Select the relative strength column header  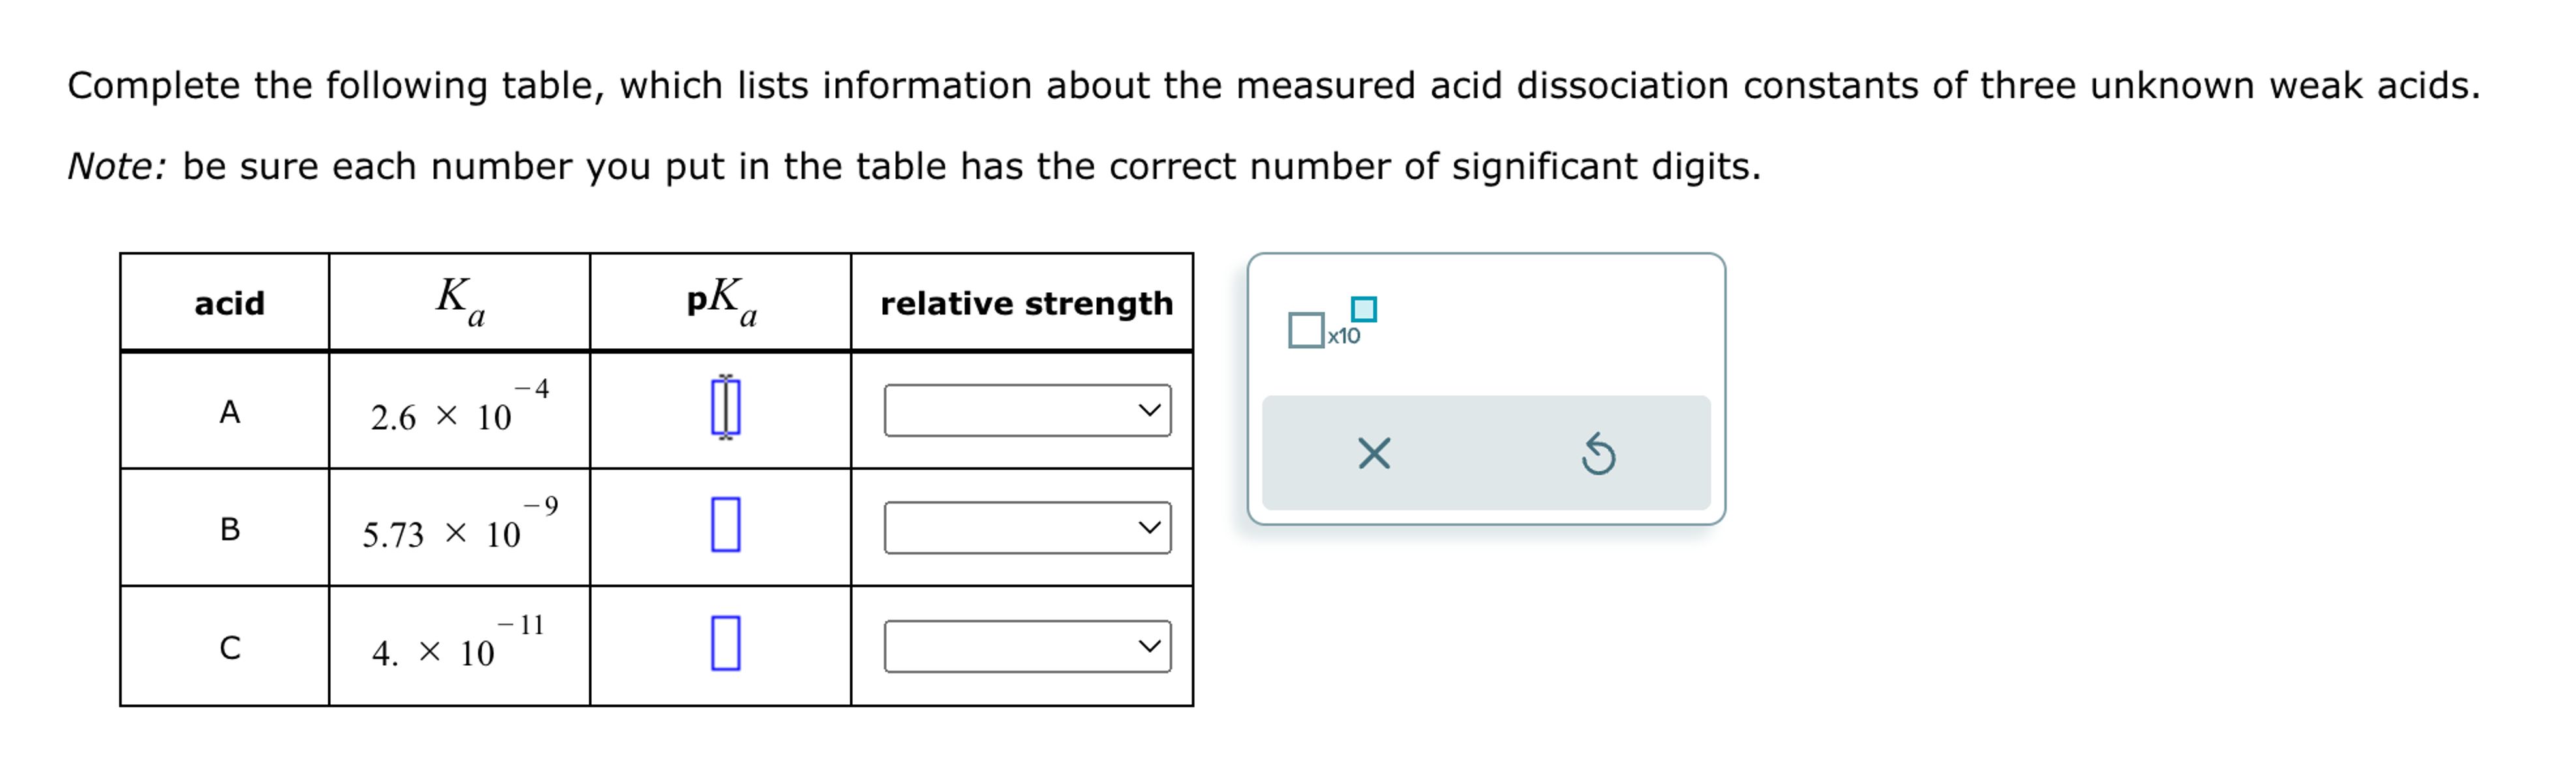1025,303
